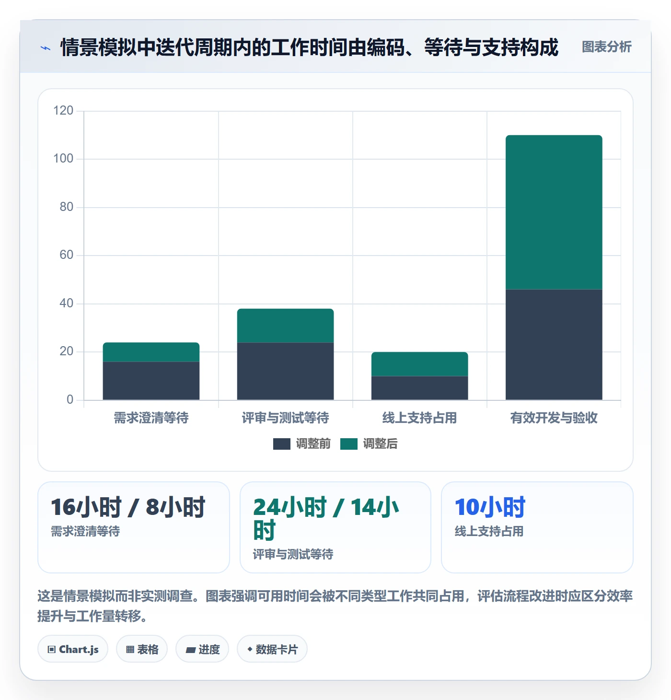Screen dimensions: 671x700
Task: Click the 线上支持占用 x-axis label
Action: (x=420, y=418)
